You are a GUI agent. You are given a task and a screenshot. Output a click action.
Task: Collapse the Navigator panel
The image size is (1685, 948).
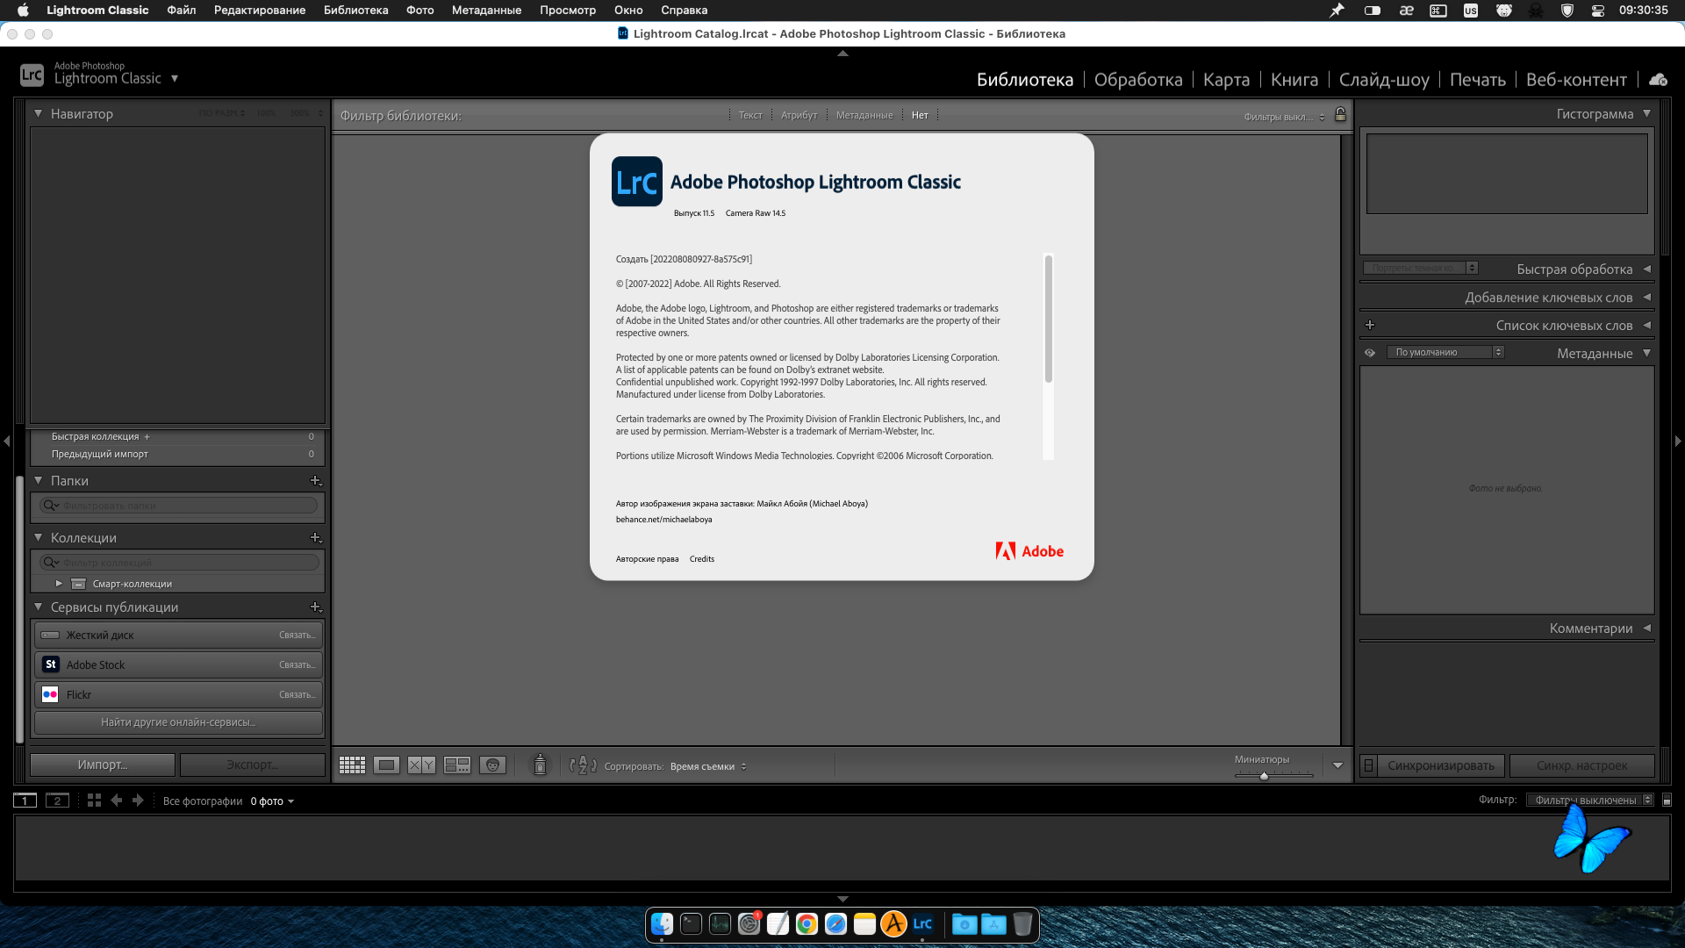[x=39, y=114]
